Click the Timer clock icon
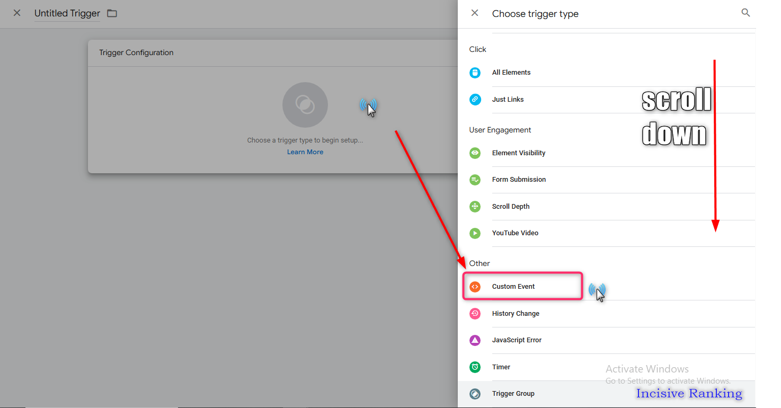 pyautogui.click(x=475, y=367)
